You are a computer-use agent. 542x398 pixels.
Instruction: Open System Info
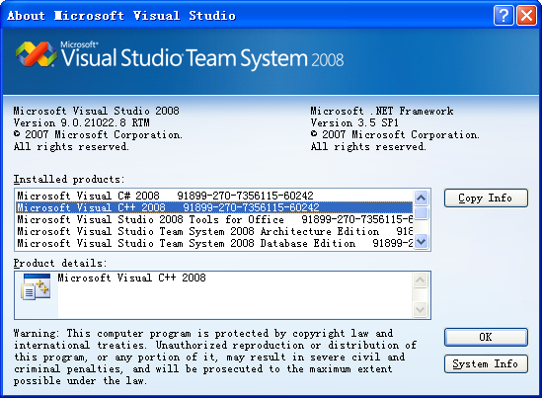click(x=486, y=363)
